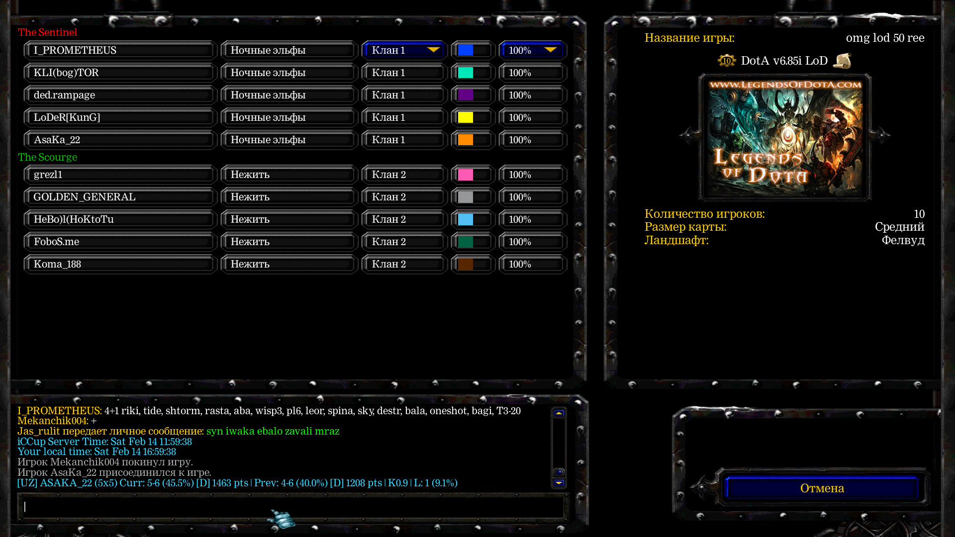Click the 10-player badge icon by map name
955x537 pixels.
[x=726, y=61]
